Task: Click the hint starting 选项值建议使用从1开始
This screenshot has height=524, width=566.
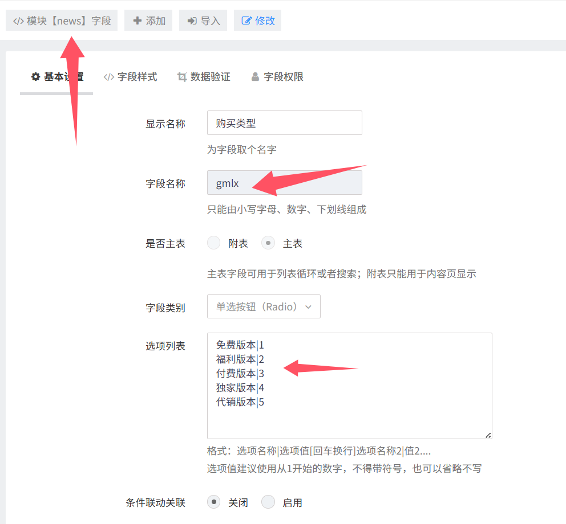Action: tap(345, 469)
